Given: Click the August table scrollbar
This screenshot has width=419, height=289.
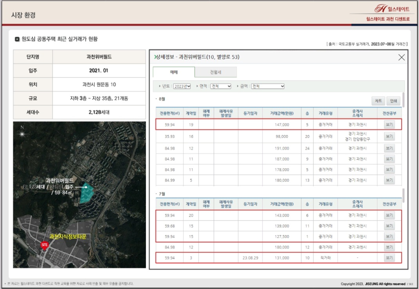Looking at the screenshot, I should pos(403,100).
